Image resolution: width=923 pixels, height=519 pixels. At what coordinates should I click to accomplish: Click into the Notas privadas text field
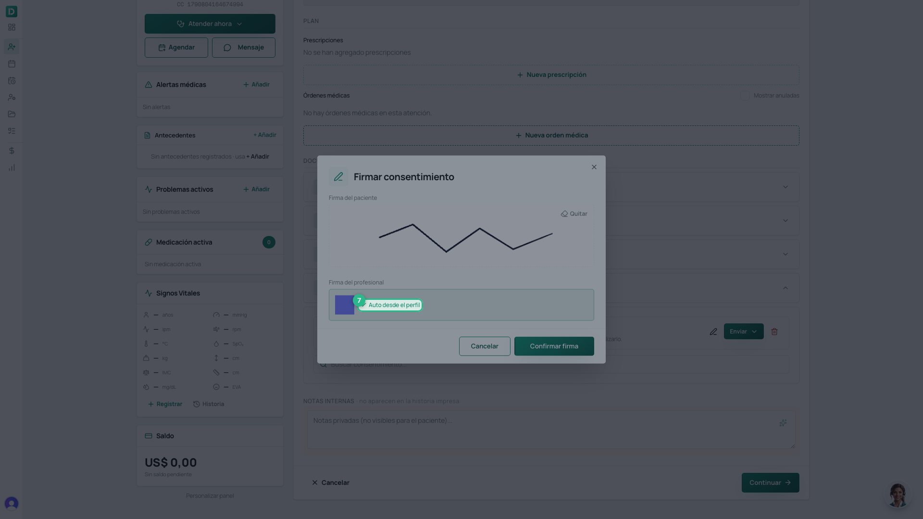[551, 430]
